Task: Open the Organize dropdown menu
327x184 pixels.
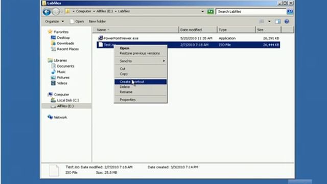Action: coord(54,21)
